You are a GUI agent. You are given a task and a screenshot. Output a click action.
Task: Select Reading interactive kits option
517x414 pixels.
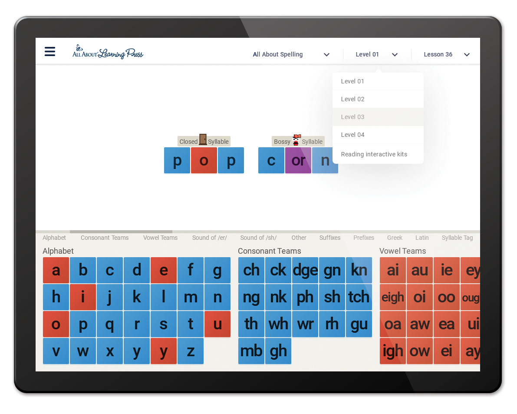[378, 154]
